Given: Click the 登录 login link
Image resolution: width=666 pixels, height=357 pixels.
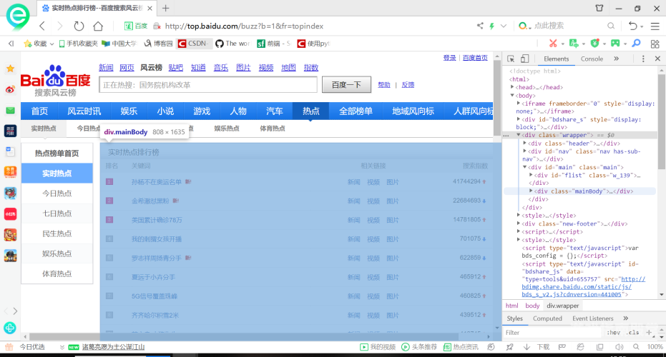Looking at the screenshot, I should click(449, 58).
